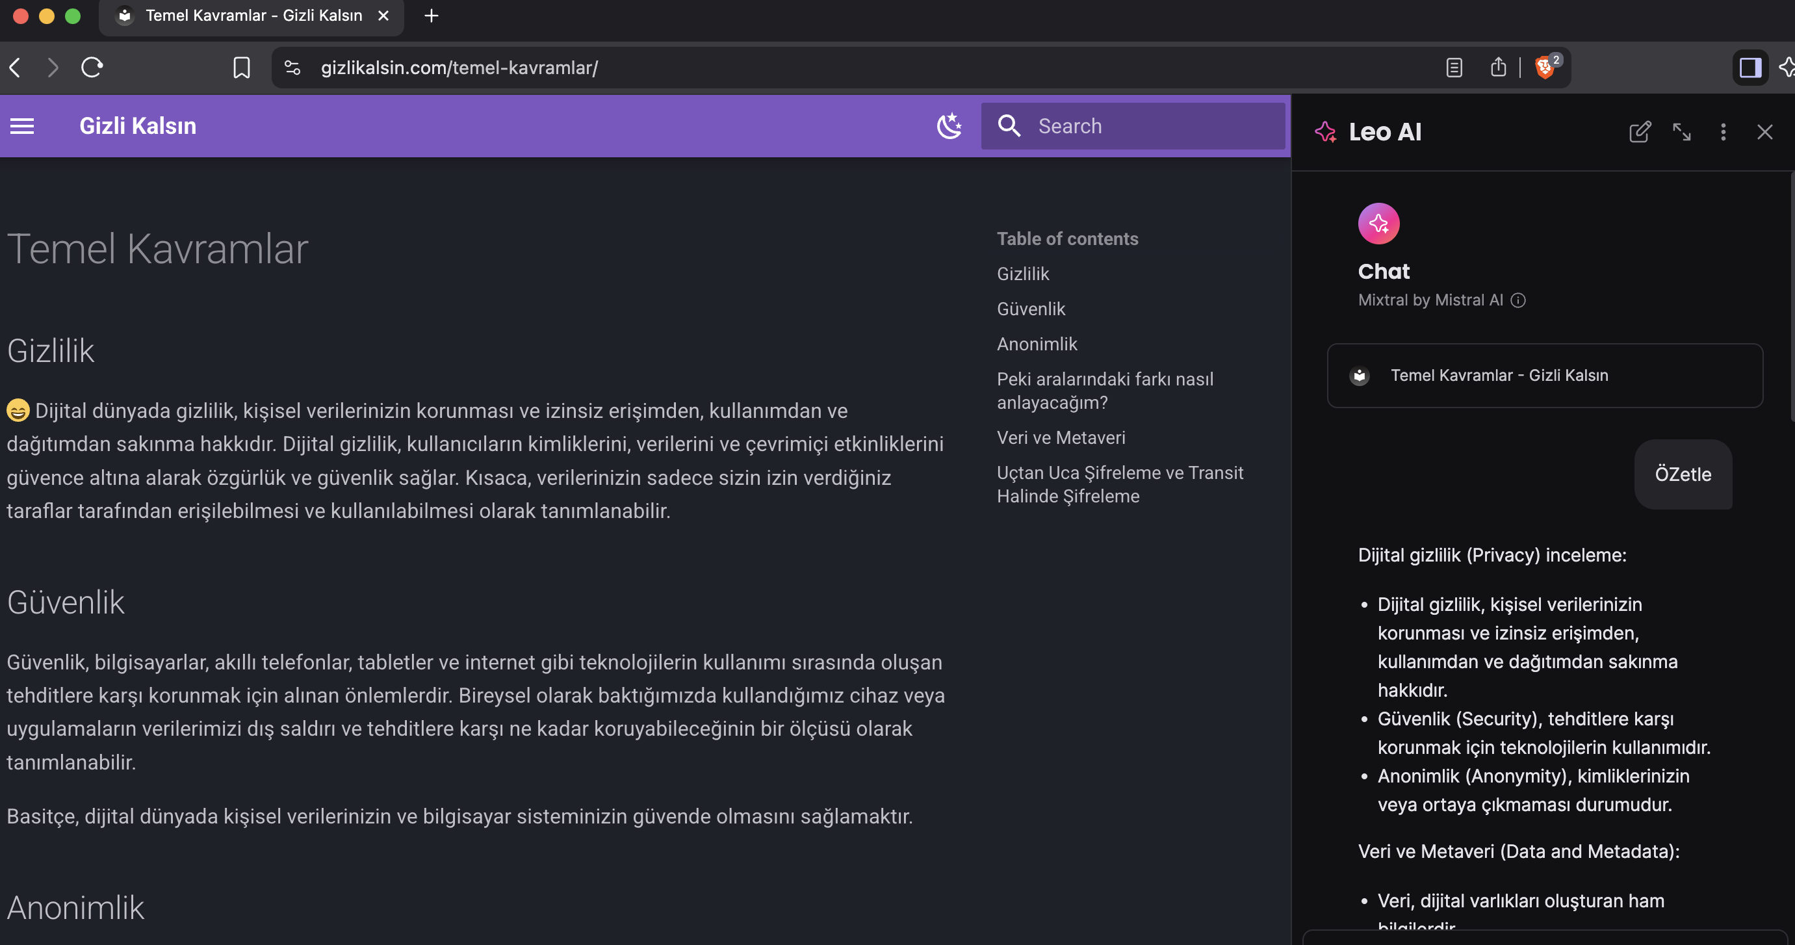Toggle the browser sidebar panel button

(1750, 68)
